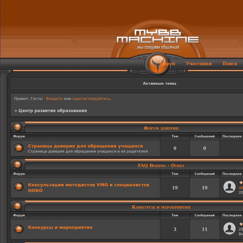243x243 pixels.
Task: Click topic count 3 in Конкурсы row
Action: [175, 229]
